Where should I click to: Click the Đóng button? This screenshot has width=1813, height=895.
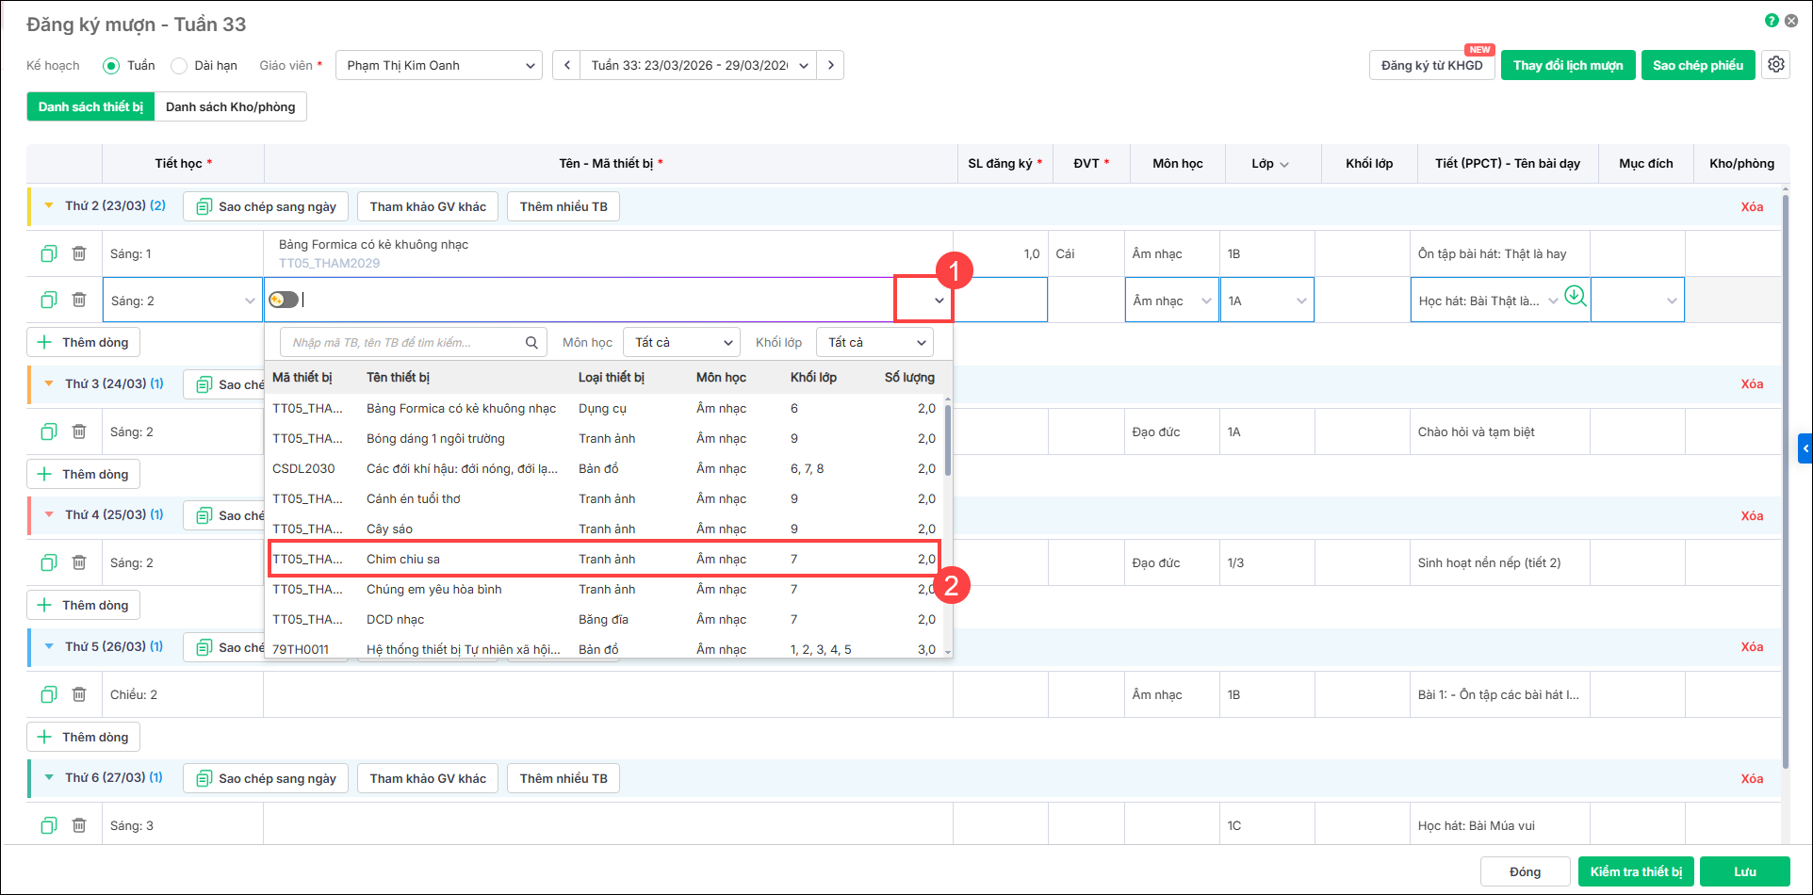pos(1525,871)
